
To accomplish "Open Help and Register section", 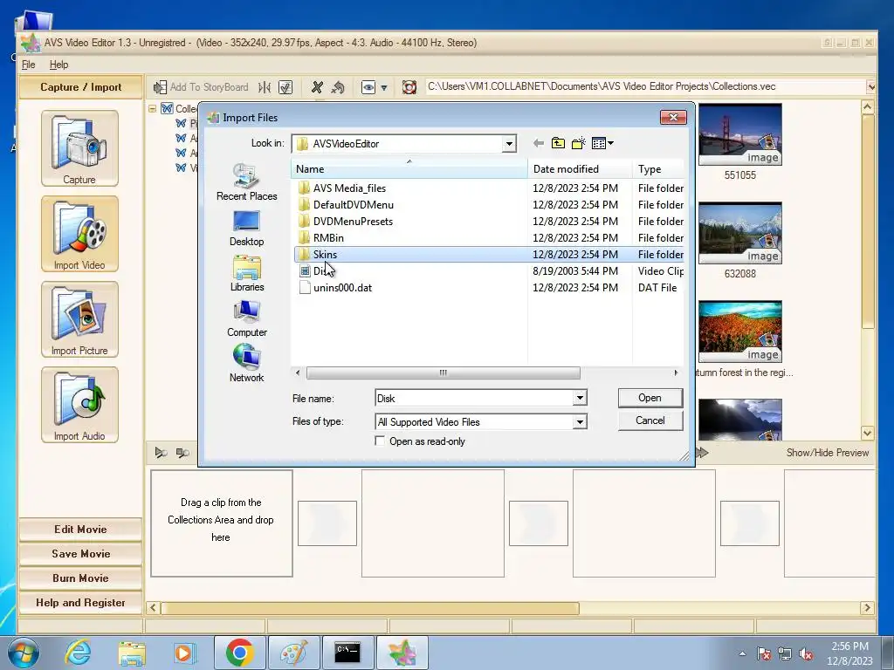I will [80, 603].
